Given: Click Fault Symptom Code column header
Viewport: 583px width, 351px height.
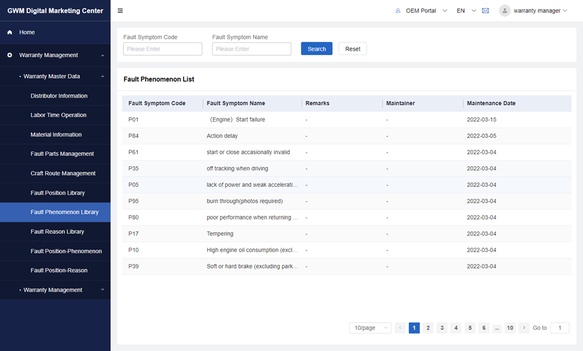Looking at the screenshot, I should point(157,104).
